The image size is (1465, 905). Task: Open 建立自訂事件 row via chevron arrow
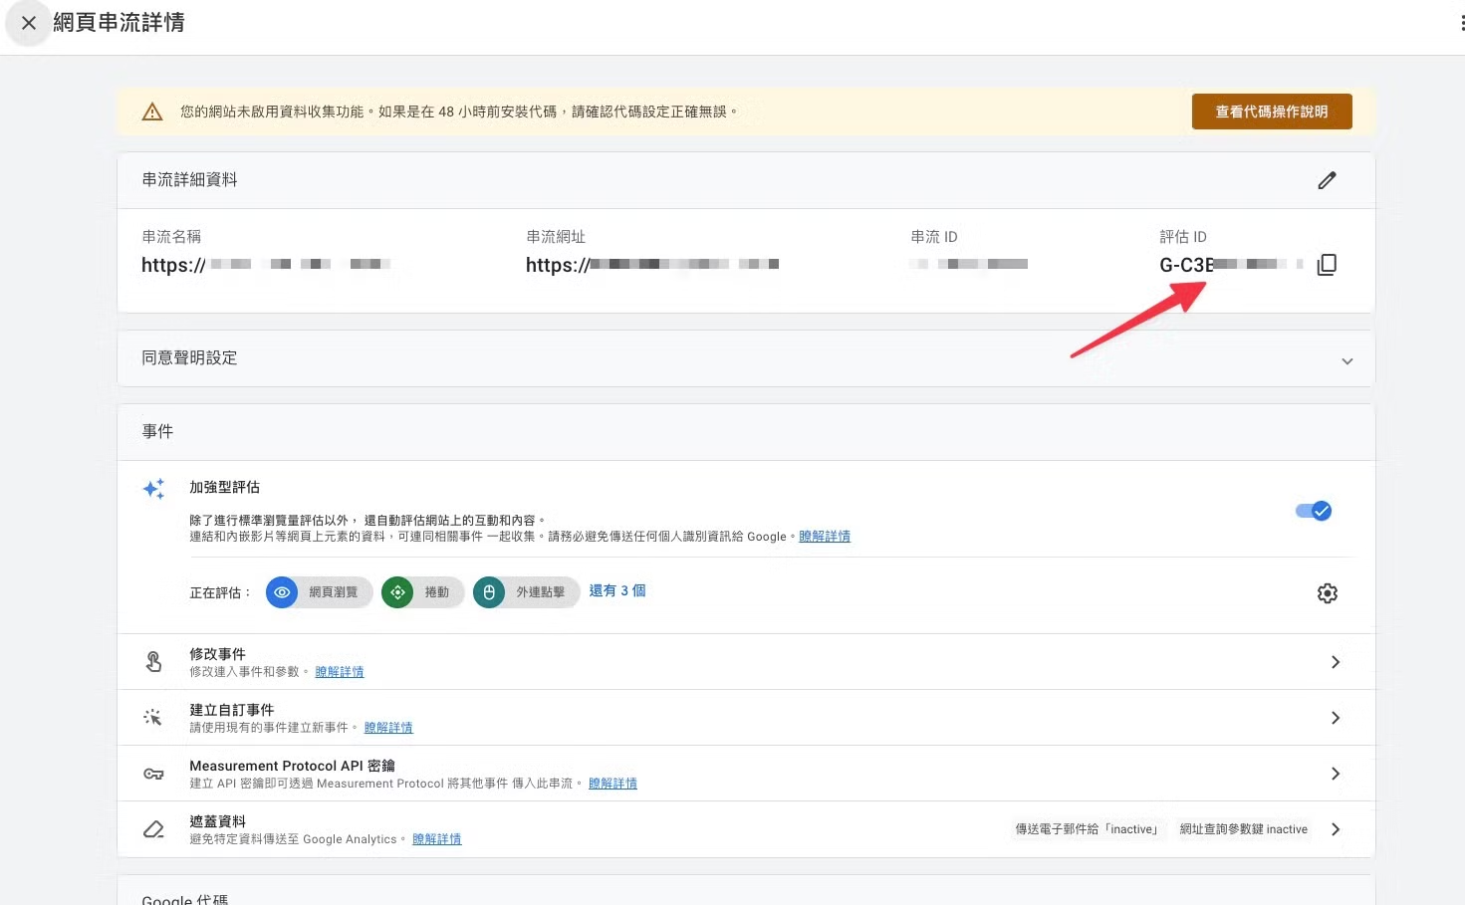pyautogui.click(x=1336, y=718)
